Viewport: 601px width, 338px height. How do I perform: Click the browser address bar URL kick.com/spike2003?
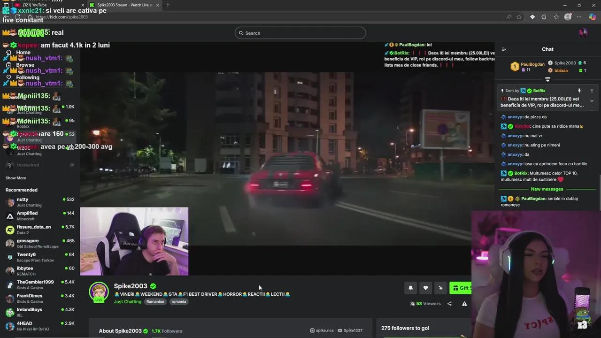tap(62, 17)
